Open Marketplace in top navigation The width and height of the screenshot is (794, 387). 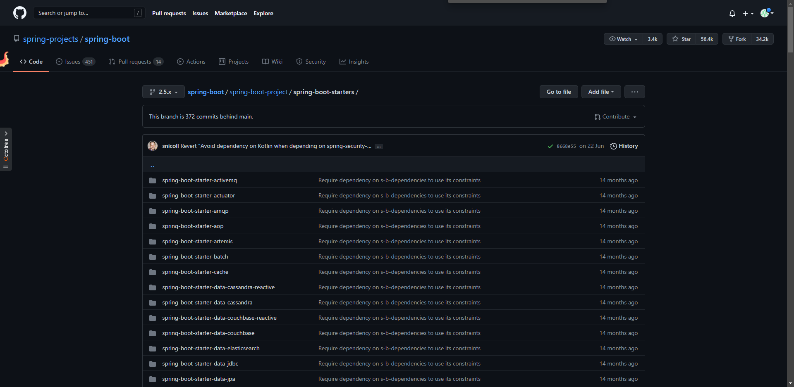click(x=231, y=13)
